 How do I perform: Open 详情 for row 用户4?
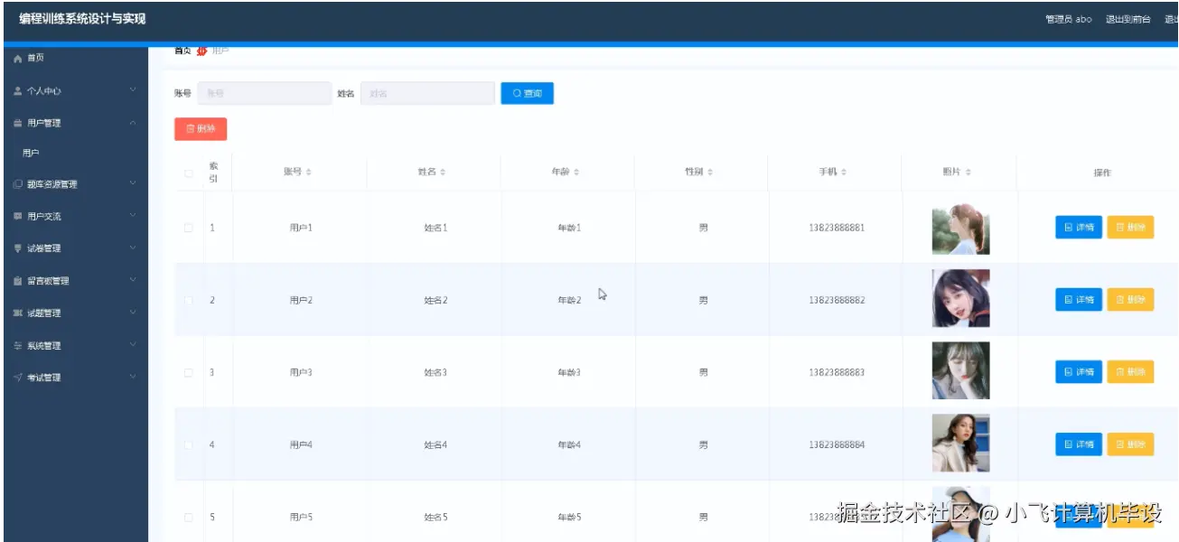(1079, 444)
